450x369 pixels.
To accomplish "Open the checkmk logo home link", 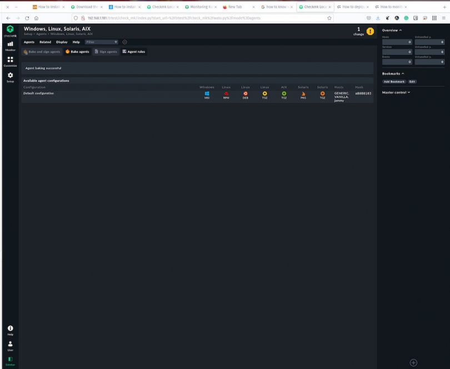I will click(9, 28).
